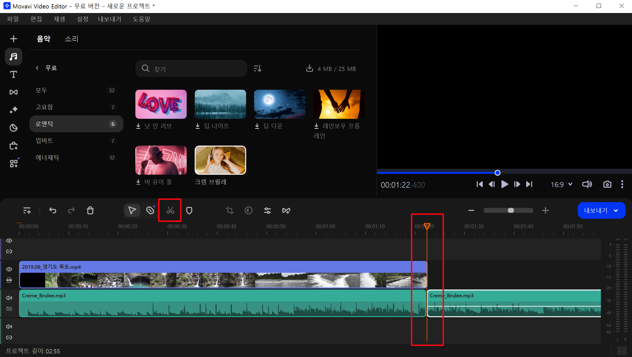
Task: Open the sort order menu beside search
Action: (x=258, y=68)
